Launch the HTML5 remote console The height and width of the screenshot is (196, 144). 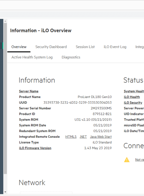(71, 137)
